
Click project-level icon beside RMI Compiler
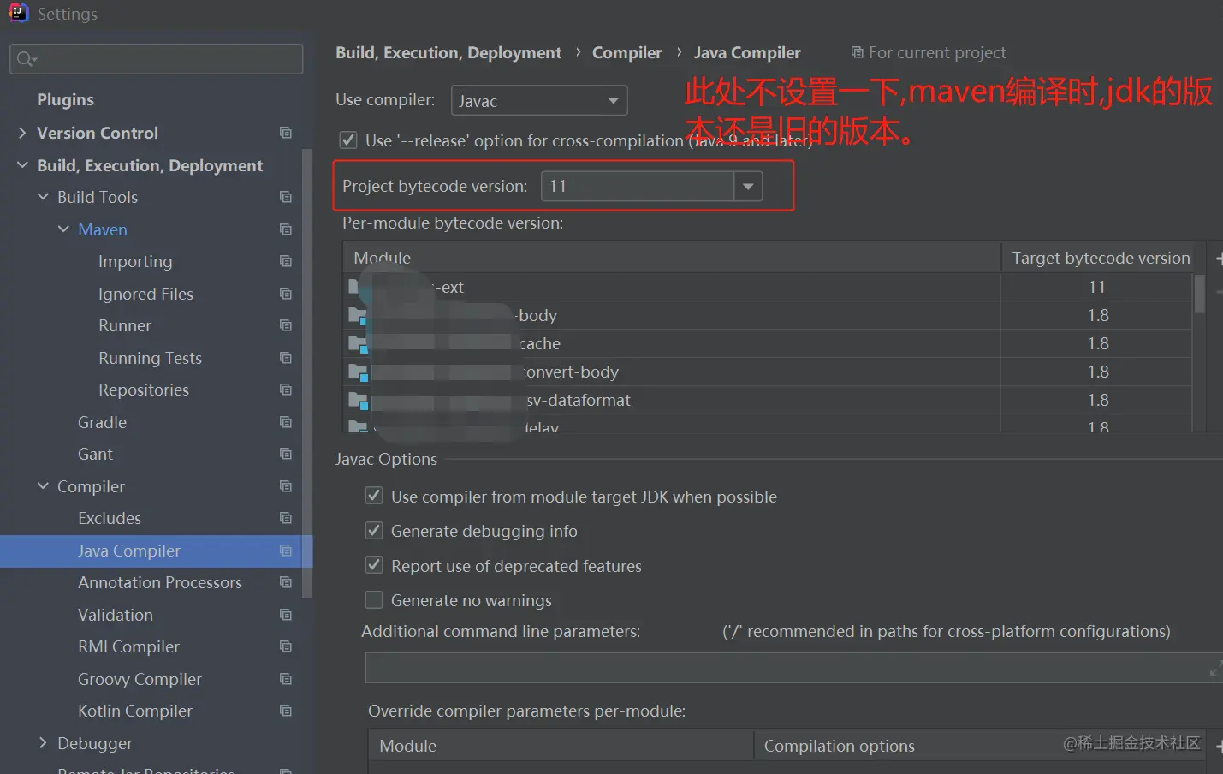286,646
